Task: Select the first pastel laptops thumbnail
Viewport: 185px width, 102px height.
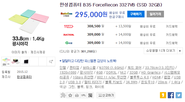Action: 6,62
